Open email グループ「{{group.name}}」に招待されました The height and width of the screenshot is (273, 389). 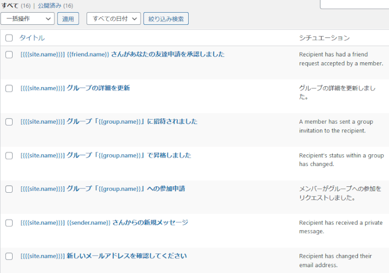(x=109, y=122)
